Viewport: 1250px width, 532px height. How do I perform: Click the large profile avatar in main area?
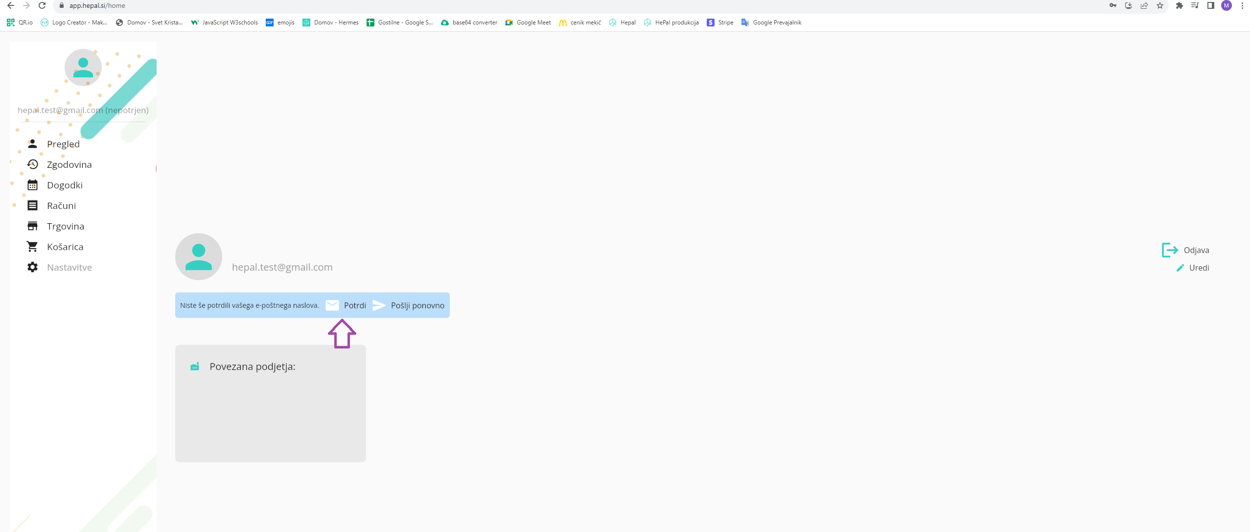pyautogui.click(x=199, y=256)
